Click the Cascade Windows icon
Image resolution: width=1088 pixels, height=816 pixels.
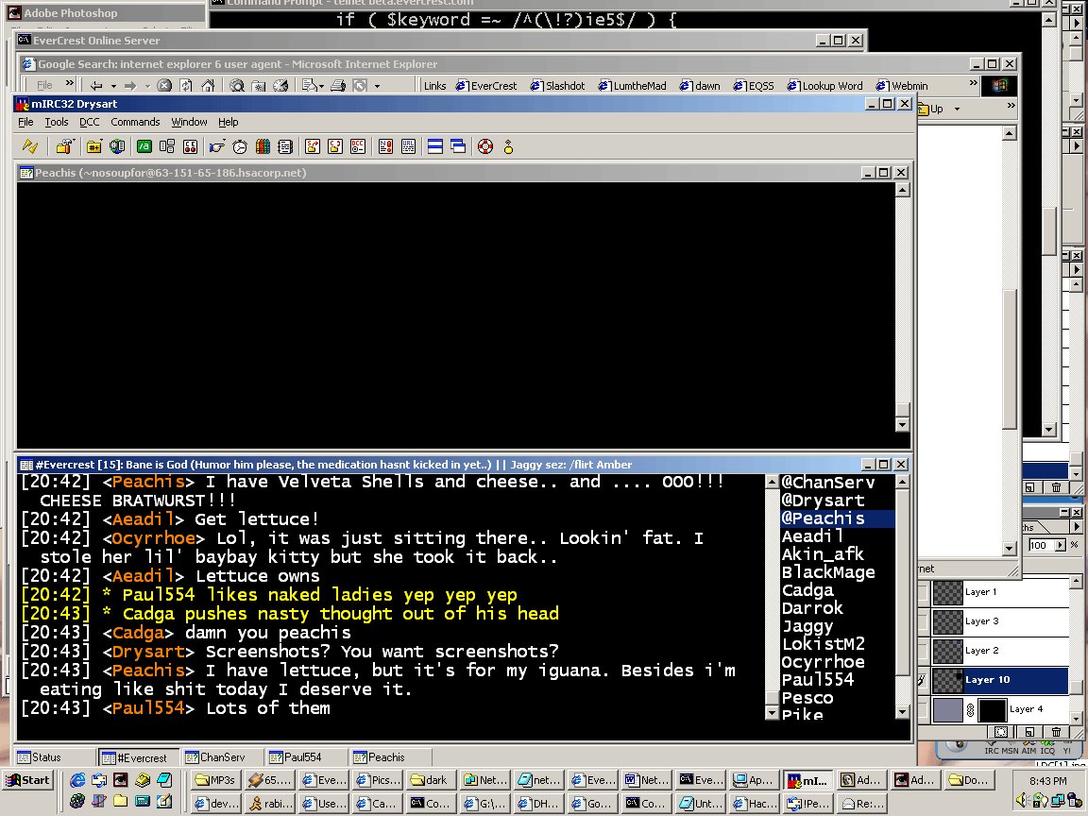tap(458, 146)
